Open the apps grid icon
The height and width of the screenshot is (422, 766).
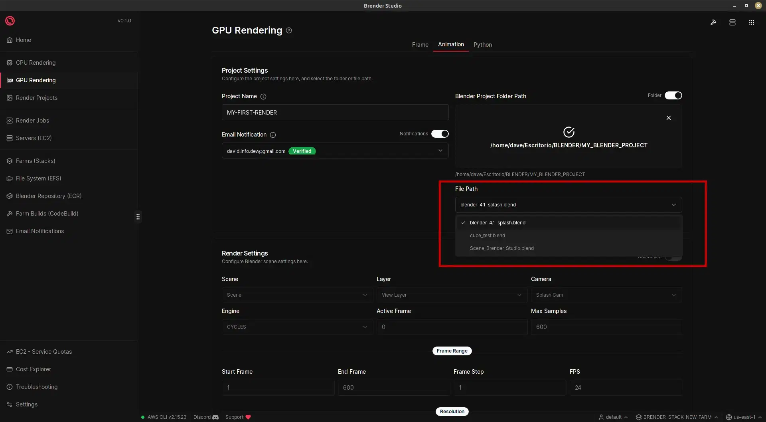pyautogui.click(x=751, y=22)
